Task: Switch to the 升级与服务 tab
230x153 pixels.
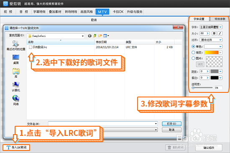Action: coord(135,12)
